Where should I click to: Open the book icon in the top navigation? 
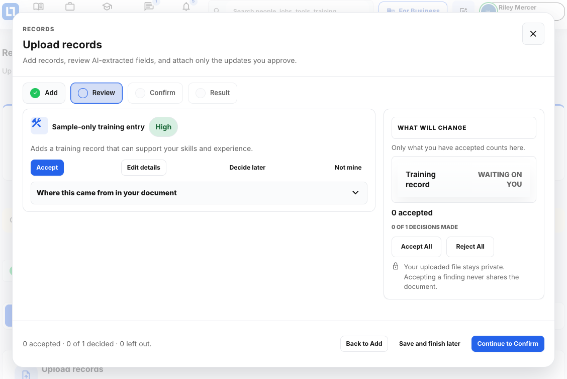click(x=38, y=7)
